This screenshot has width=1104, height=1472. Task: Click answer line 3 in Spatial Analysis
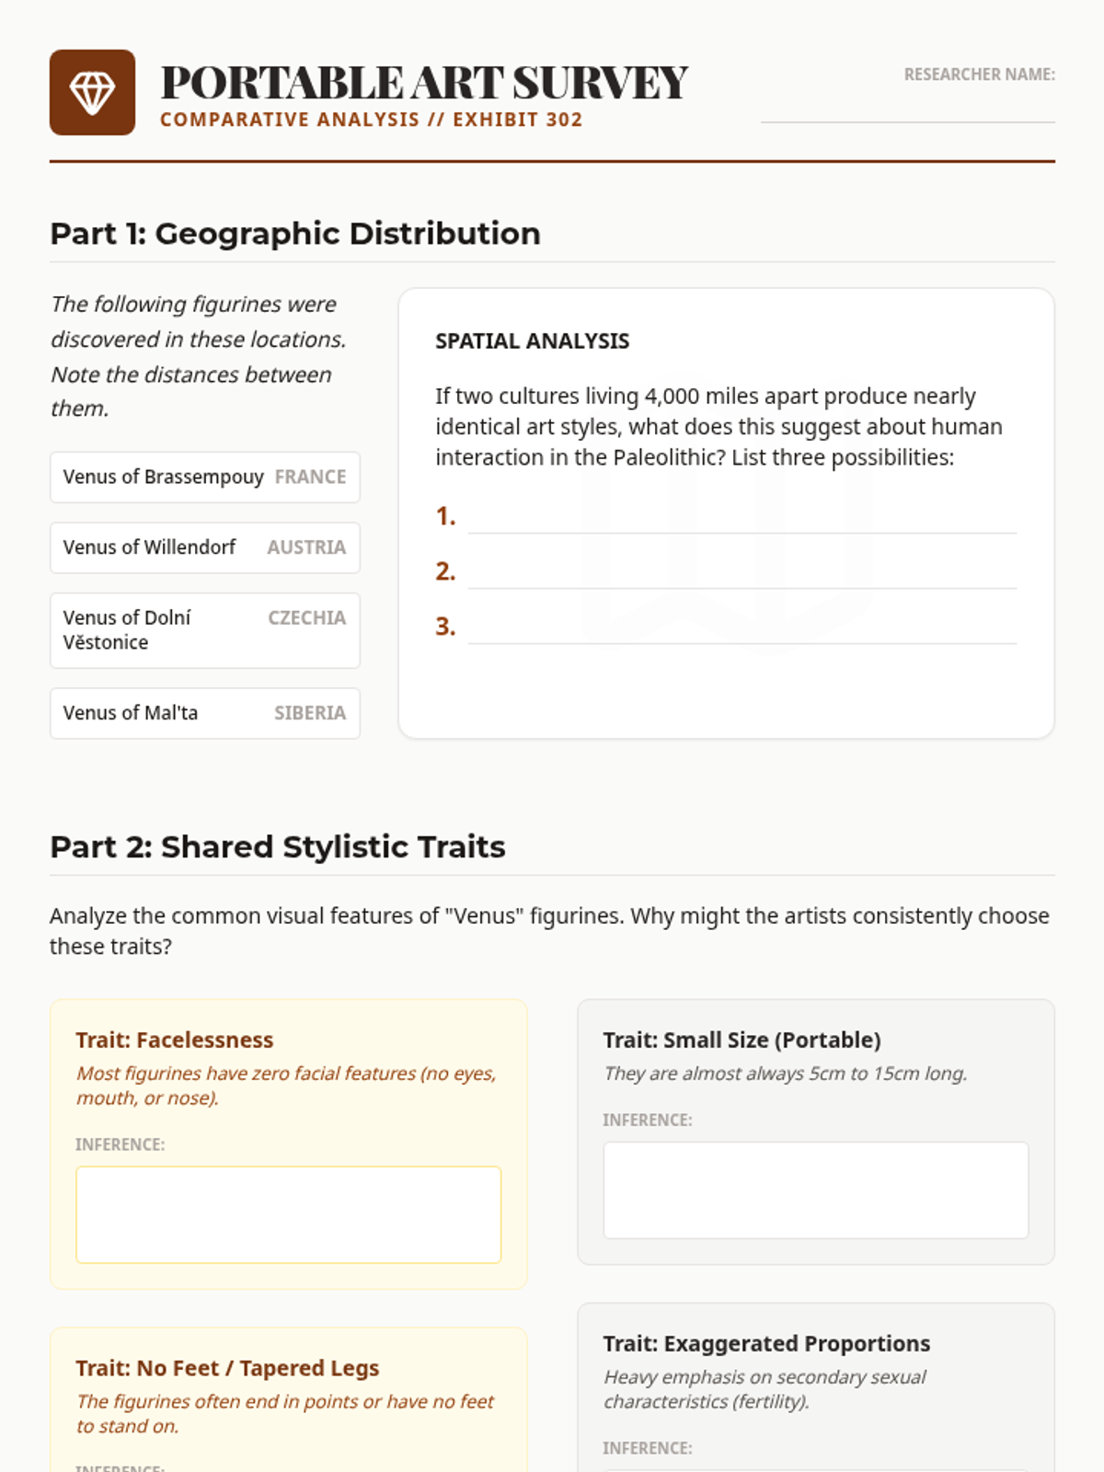(x=742, y=627)
